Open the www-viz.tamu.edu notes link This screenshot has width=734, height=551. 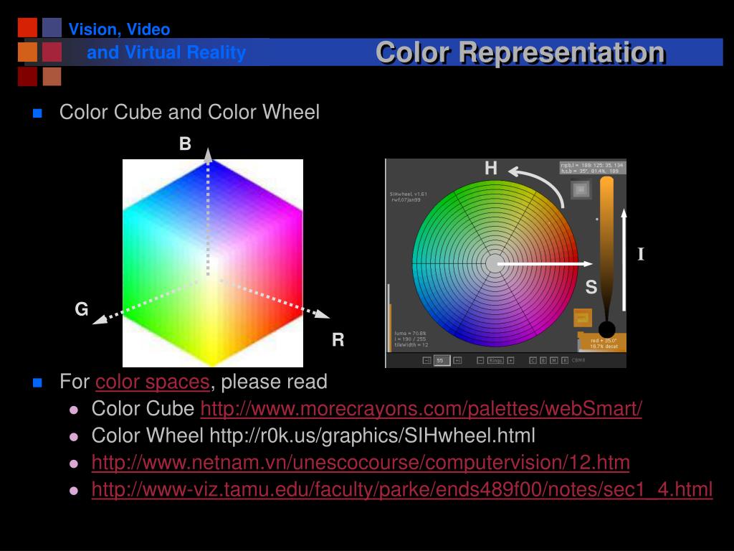pyautogui.click(x=402, y=489)
